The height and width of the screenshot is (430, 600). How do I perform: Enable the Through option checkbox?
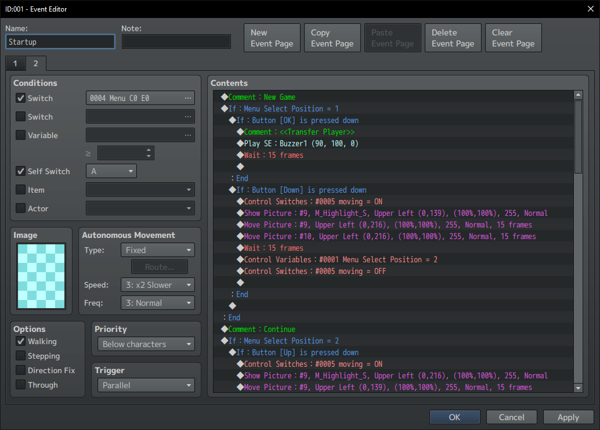(x=21, y=385)
